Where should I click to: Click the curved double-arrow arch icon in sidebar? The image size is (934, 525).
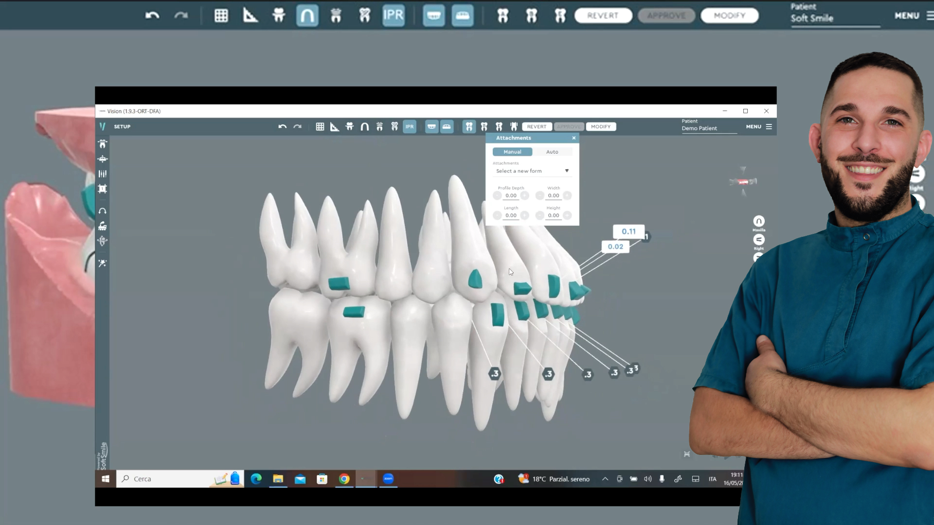103,211
